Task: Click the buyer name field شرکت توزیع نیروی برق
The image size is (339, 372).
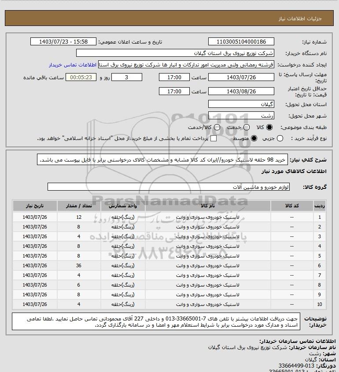Action: tap(175, 53)
